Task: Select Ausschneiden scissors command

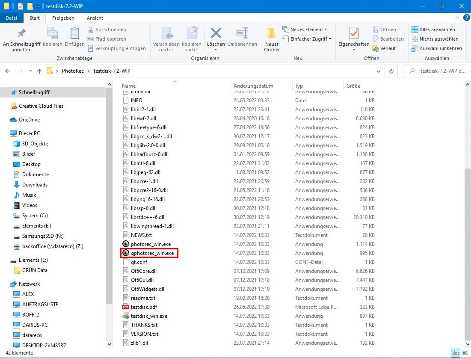Action: click(107, 30)
